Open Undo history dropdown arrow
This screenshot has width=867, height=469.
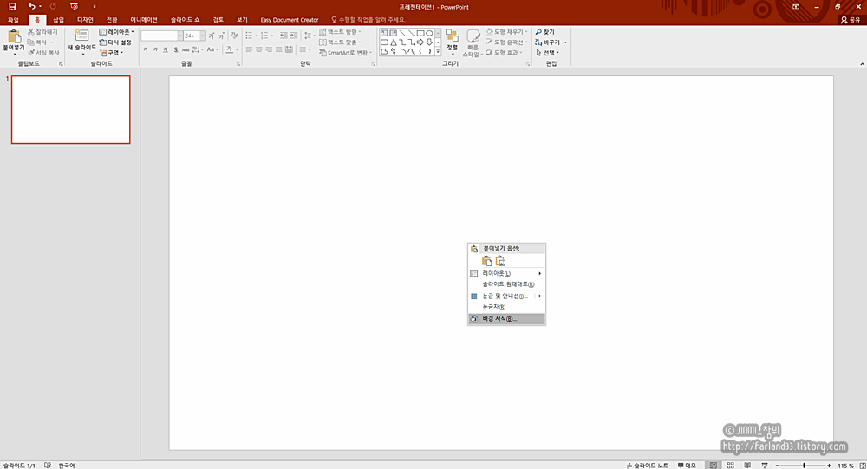click(40, 7)
